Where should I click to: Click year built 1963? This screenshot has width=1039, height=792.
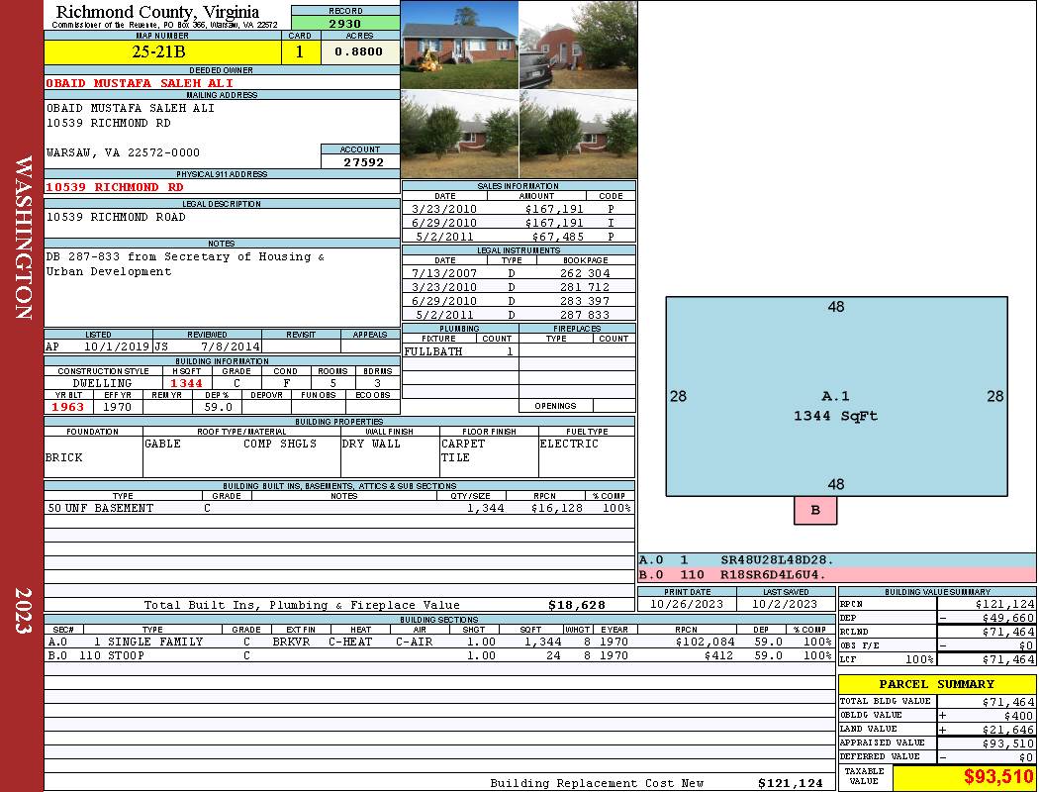tap(68, 407)
